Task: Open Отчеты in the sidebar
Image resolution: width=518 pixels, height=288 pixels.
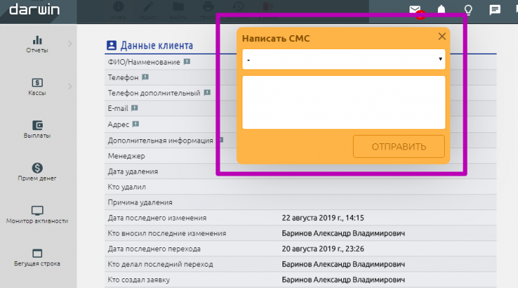Action: pyautogui.click(x=37, y=44)
